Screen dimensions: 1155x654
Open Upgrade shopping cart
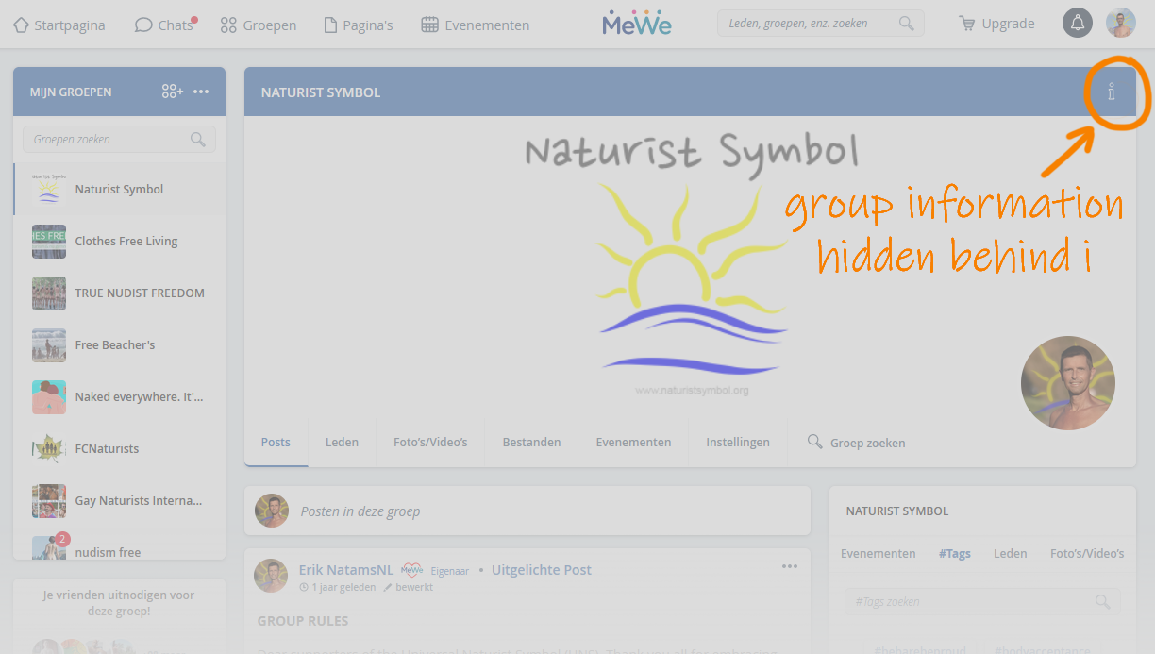click(x=996, y=25)
